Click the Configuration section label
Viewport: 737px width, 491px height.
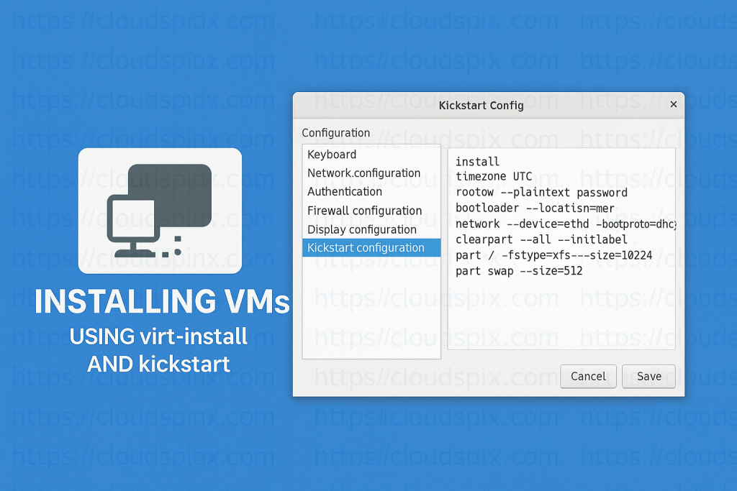(x=335, y=132)
